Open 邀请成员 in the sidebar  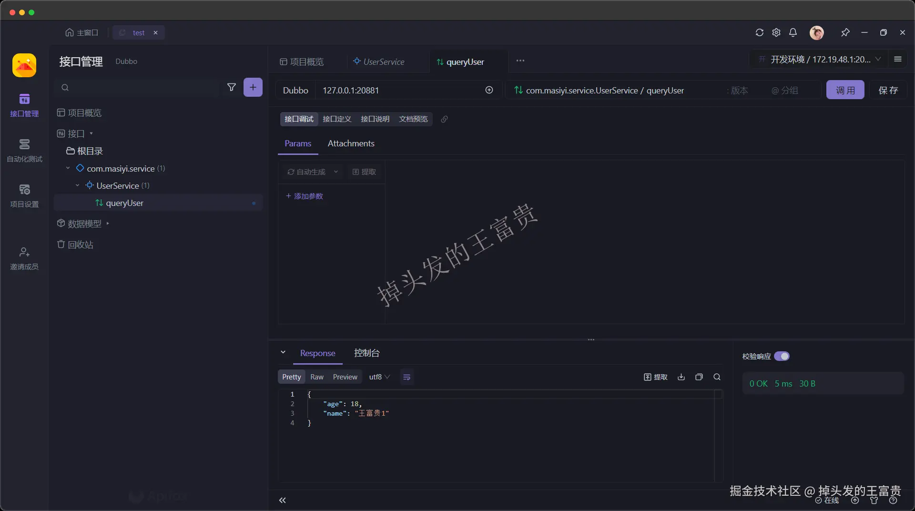[x=24, y=258]
